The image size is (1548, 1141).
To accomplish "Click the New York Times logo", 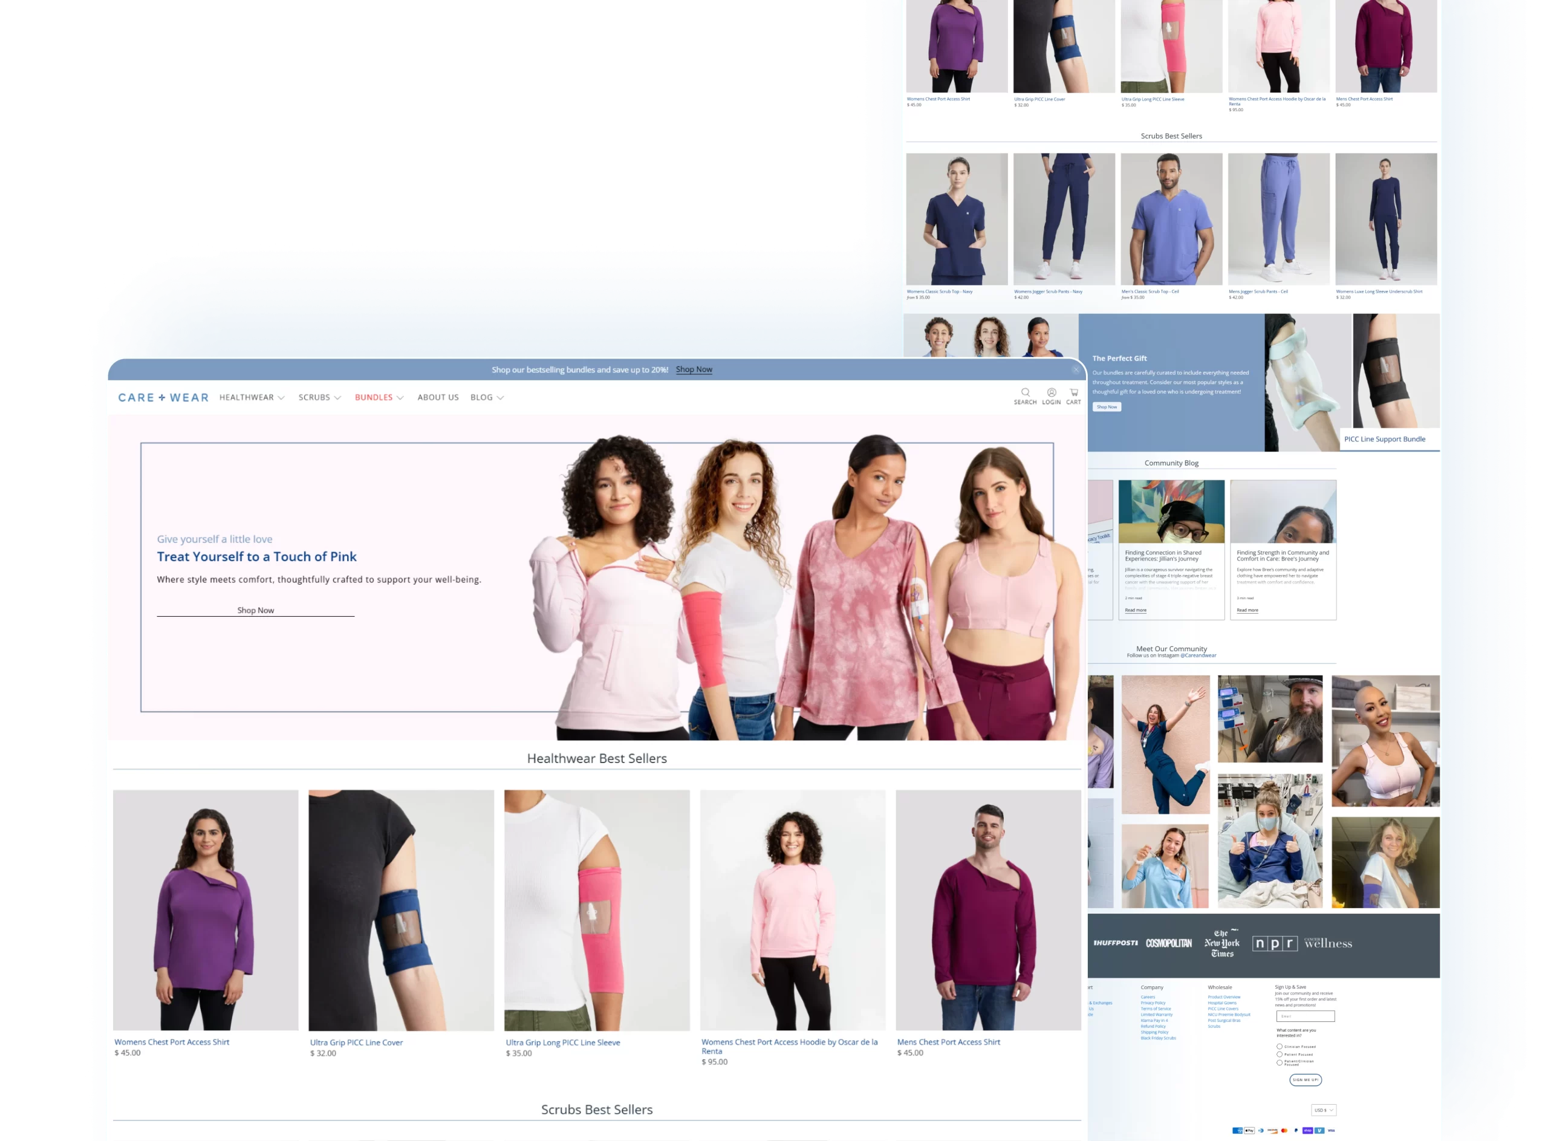I will click(1222, 943).
